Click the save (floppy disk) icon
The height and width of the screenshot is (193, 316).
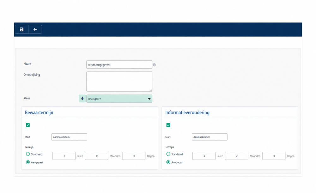pos(21,29)
